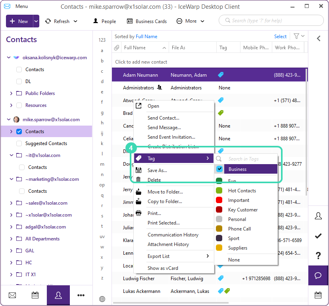Open the chat bubble icon in right sidebar
The image size is (329, 306).
click(318, 275)
